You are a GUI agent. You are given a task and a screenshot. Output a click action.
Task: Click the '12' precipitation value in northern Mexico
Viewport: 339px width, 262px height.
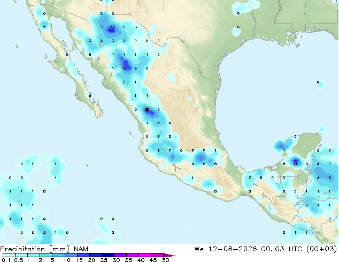pyautogui.click(x=124, y=68)
